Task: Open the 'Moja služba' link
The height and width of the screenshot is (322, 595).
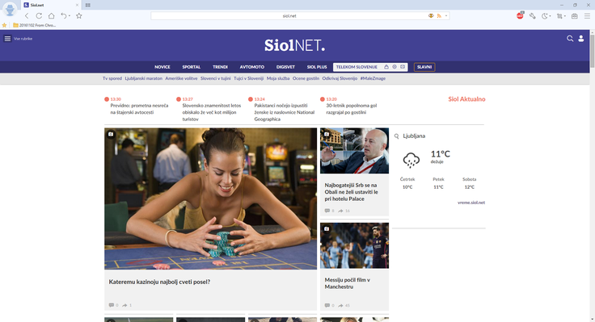Action: [278, 78]
